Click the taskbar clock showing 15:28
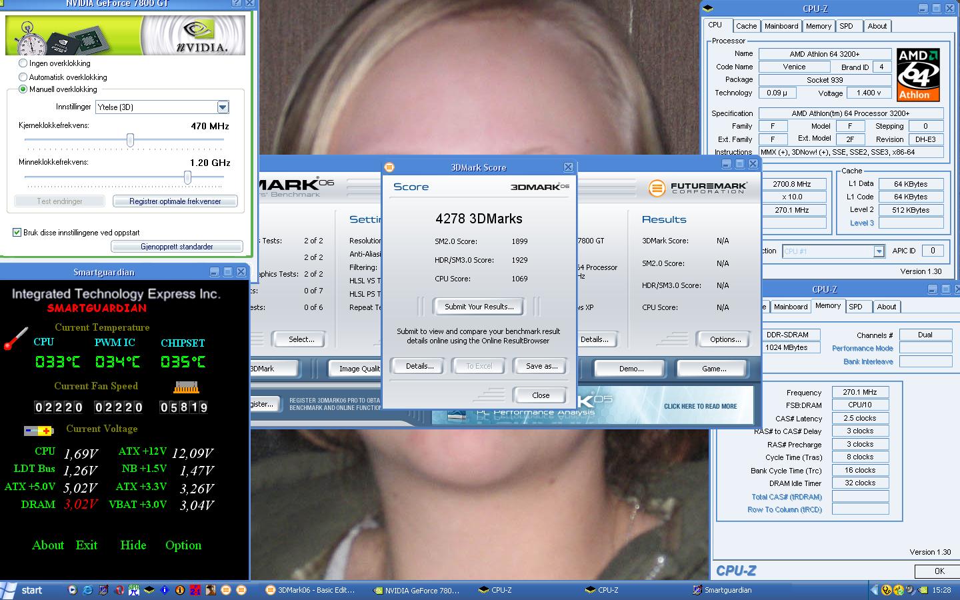This screenshot has width=960, height=600. [x=941, y=590]
